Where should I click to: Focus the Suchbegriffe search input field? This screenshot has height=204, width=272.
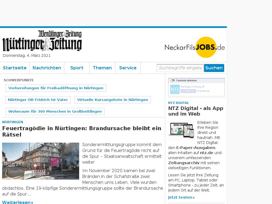pos(180,68)
